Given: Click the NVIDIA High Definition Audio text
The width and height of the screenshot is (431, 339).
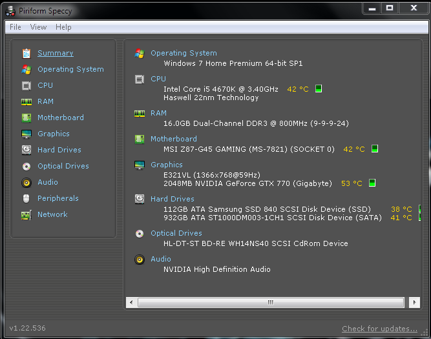Looking at the screenshot, I should pos(217,269).
